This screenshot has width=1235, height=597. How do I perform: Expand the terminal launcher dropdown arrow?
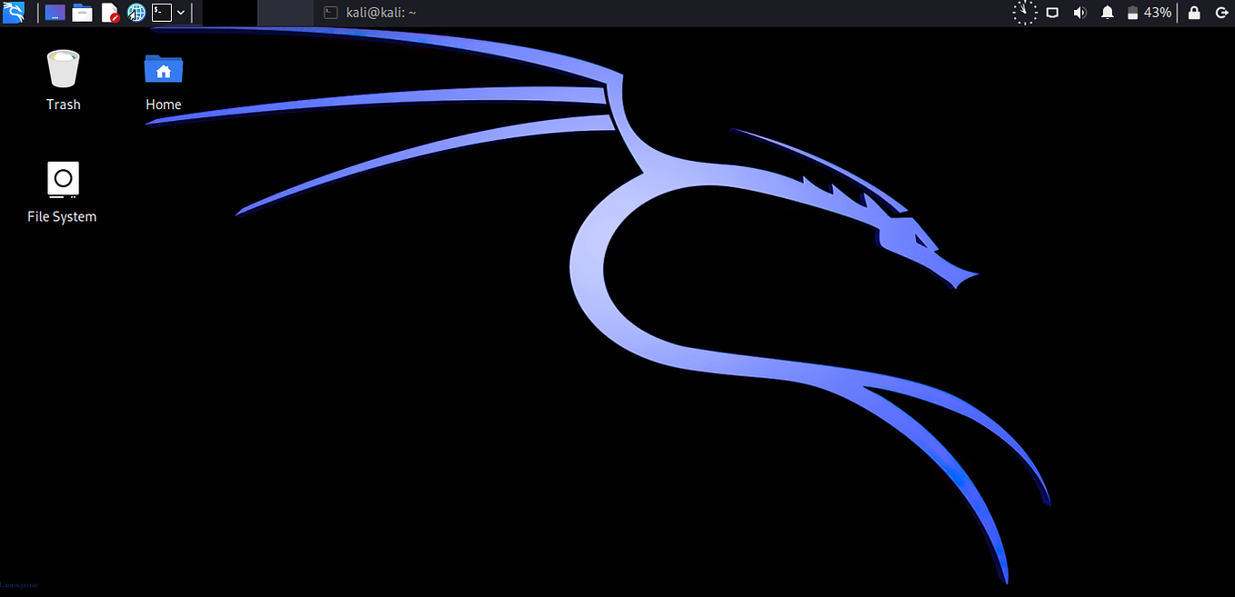click(x=182, y=13)
